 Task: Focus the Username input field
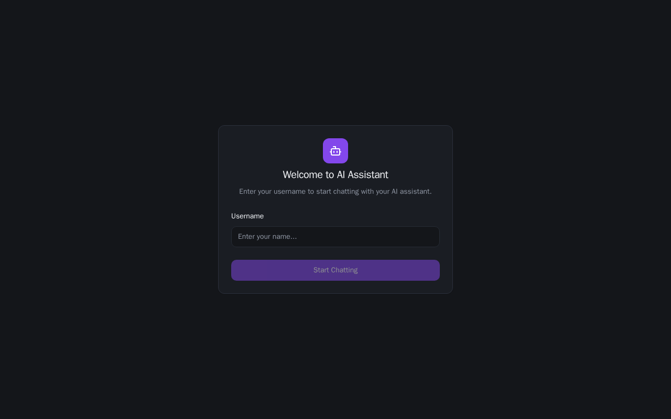[335, 237]
